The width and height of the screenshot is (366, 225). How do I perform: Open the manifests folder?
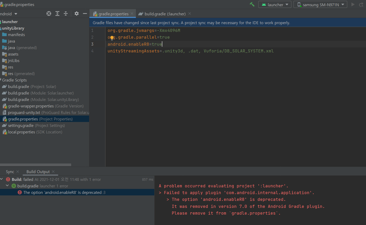(x=16, y=35)
